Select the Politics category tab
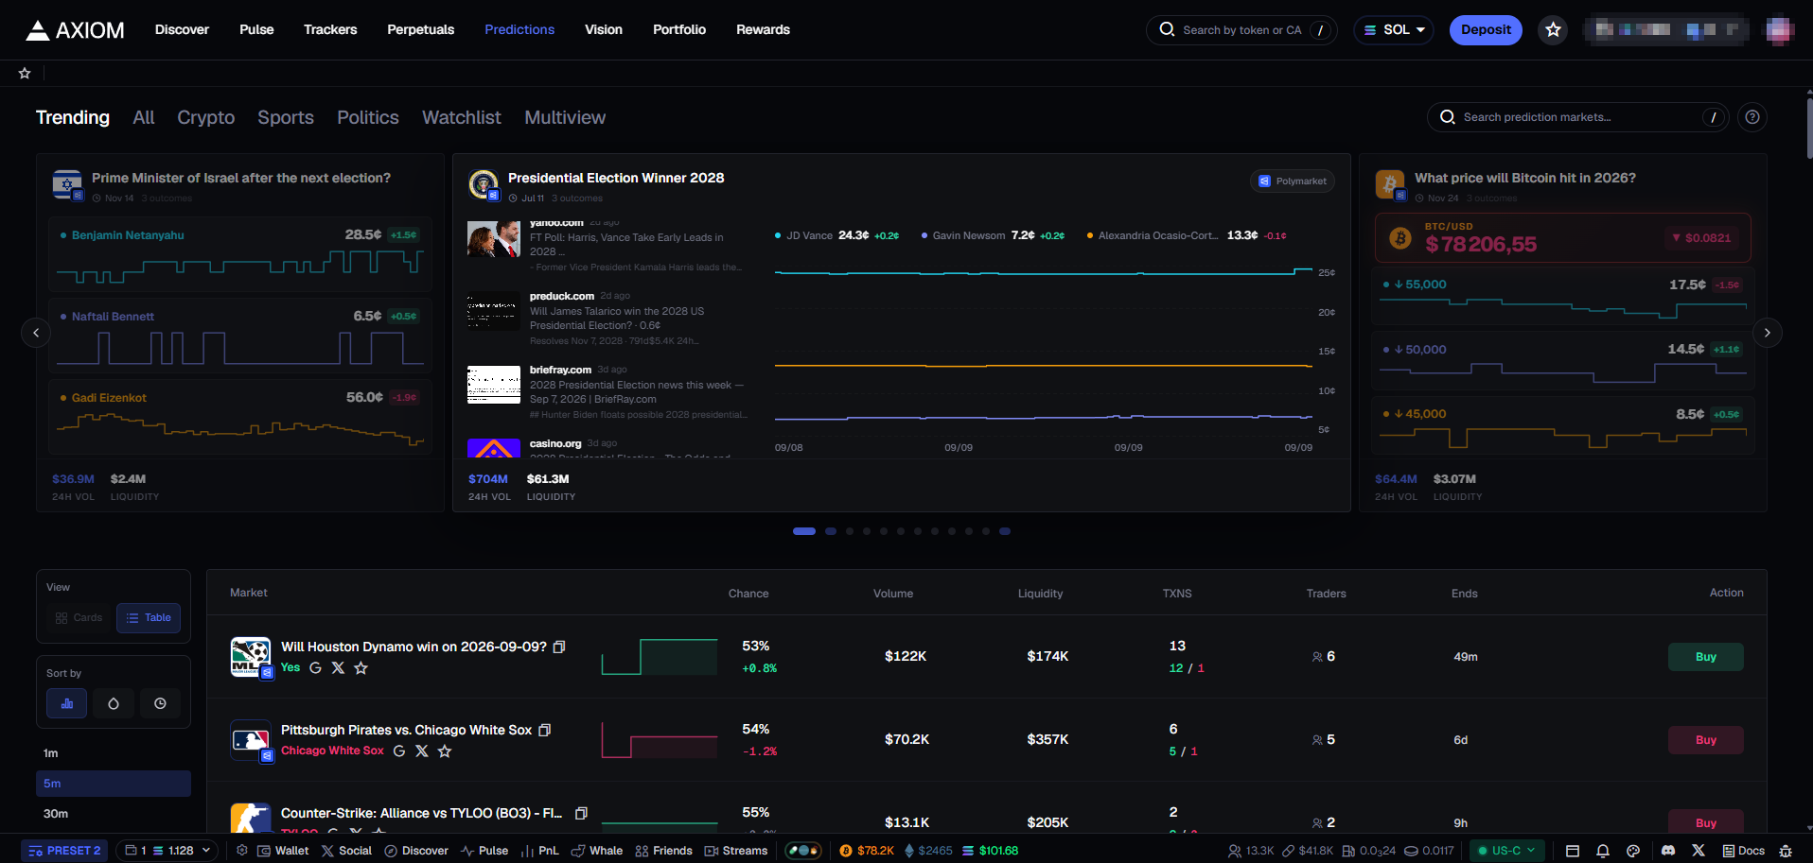This screenshot has height=863, width=1813. coord(368,117)
